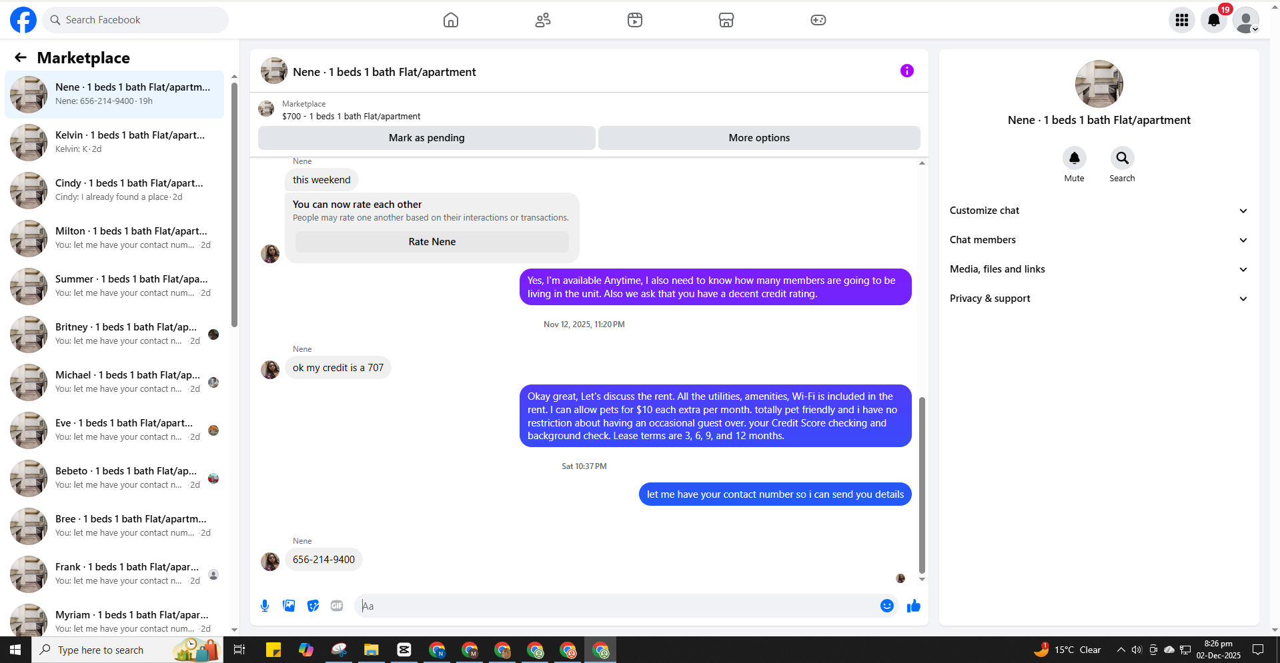
Task: Click the "656-214-9400" message bubble
Action: tap(324, 560)
